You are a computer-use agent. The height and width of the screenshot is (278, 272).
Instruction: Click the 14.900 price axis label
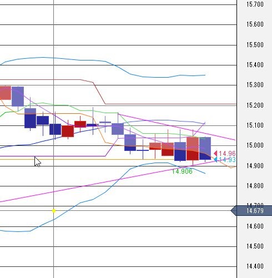(x=255, y=165)
